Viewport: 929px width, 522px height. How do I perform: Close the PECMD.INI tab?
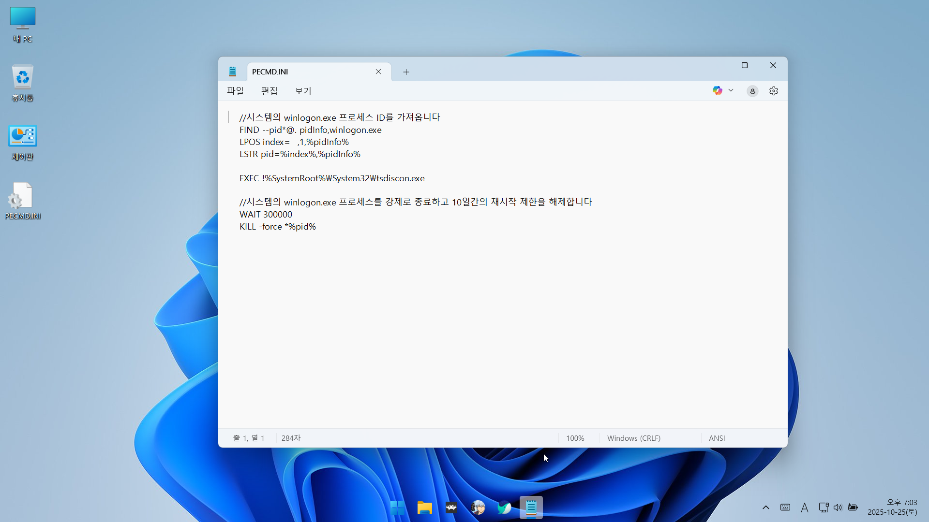click(378, 72)
